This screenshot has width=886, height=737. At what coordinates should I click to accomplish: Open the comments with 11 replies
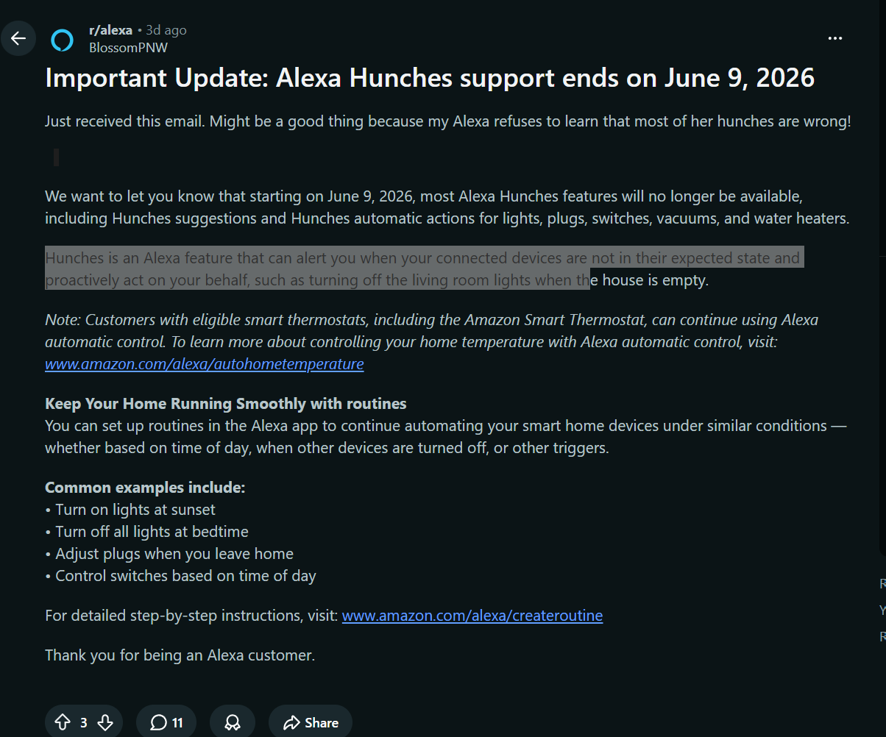click(166, 723)
